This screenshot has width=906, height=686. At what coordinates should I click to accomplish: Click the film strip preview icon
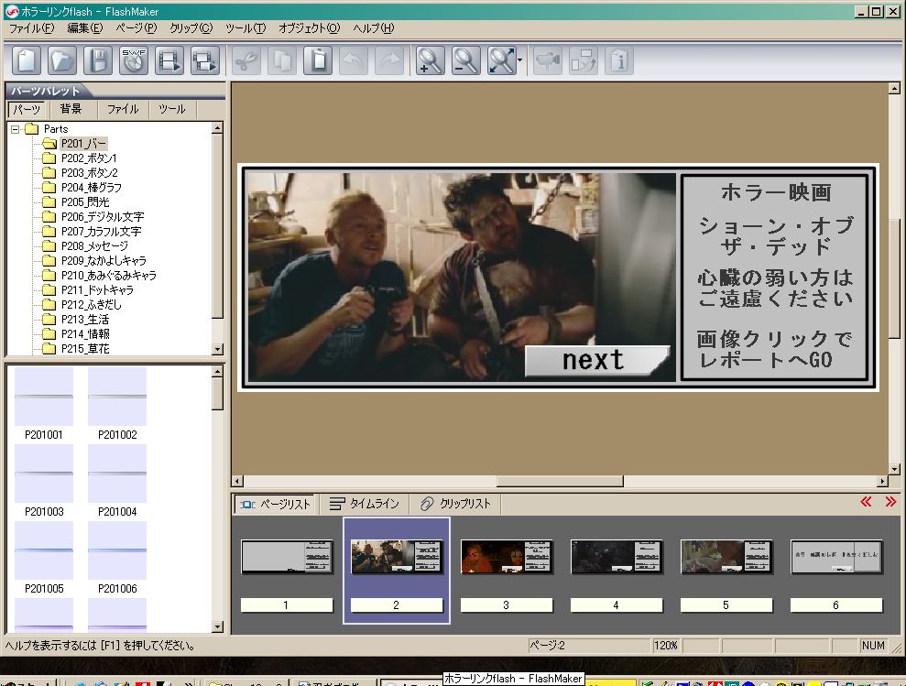[x=169, y=60]
